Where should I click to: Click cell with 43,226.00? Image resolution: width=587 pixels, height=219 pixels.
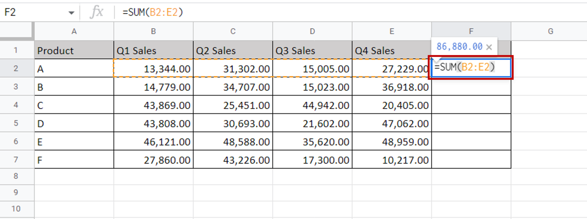pos(233,160)
